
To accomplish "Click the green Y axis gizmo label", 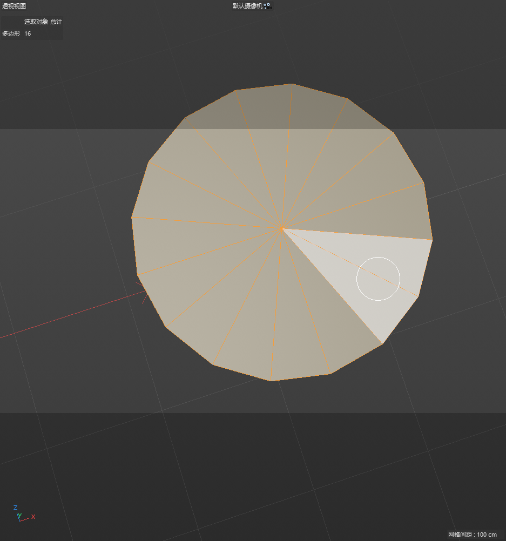I will tap(19, 517).
